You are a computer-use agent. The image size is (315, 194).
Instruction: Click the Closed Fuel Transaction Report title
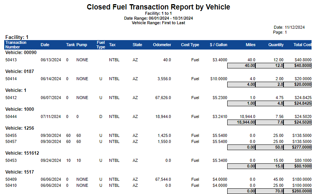pos(158,7)
